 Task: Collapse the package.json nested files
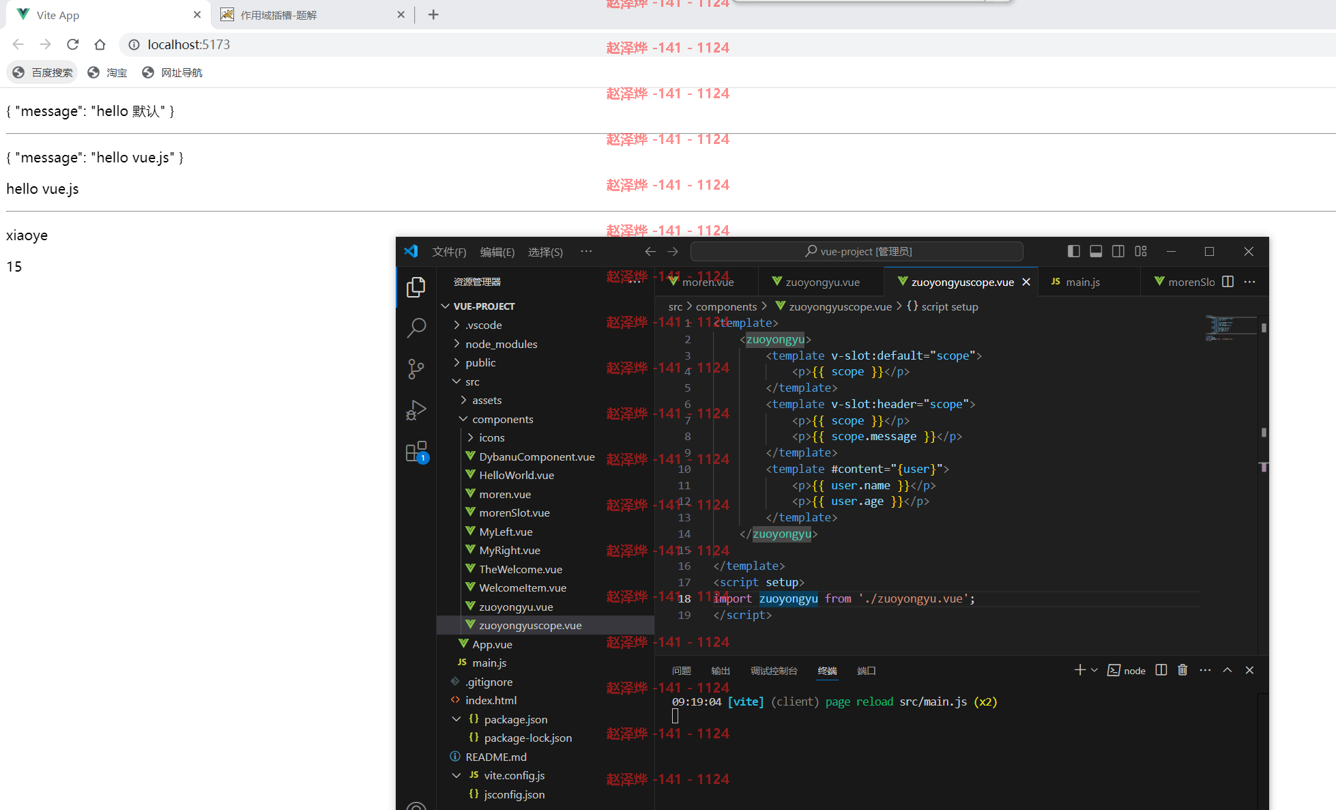click(456, 719)
